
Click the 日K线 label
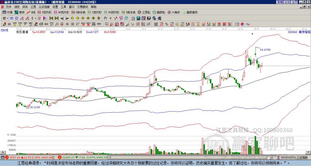pos(5,30)
